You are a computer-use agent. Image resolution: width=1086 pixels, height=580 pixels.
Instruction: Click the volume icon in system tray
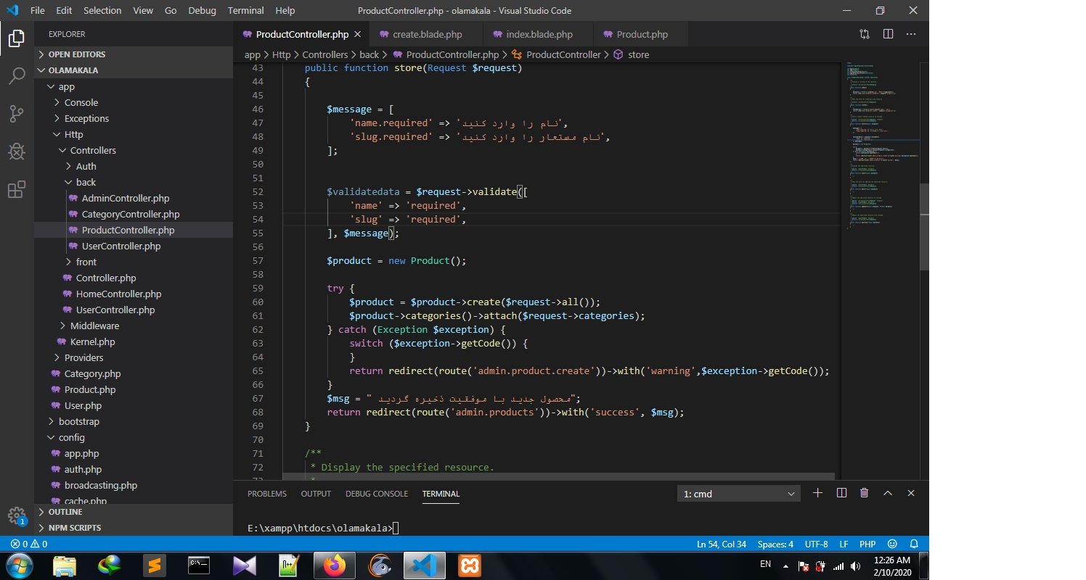point(855,566)
